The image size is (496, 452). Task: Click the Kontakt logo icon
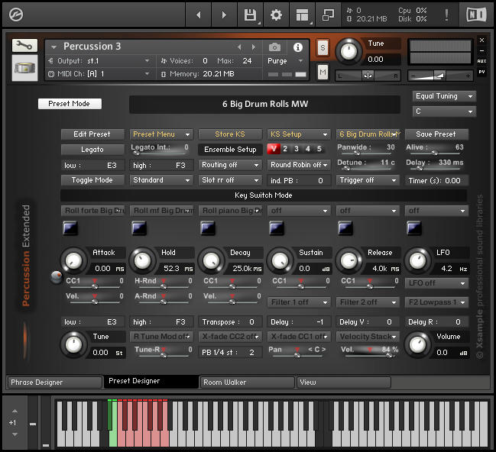16,15
